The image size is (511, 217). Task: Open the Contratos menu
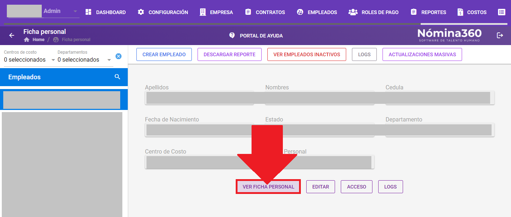[x=265, y=12]
